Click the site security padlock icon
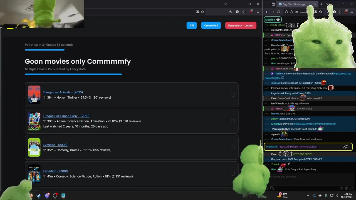The height and width of the screenshot is (200, 356). click(x=291, y=12)
